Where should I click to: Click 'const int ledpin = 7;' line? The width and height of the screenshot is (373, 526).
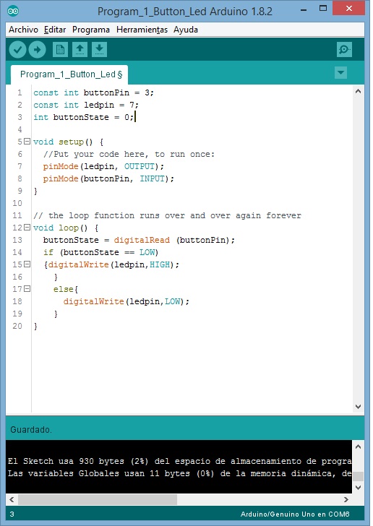coord(86,105)
